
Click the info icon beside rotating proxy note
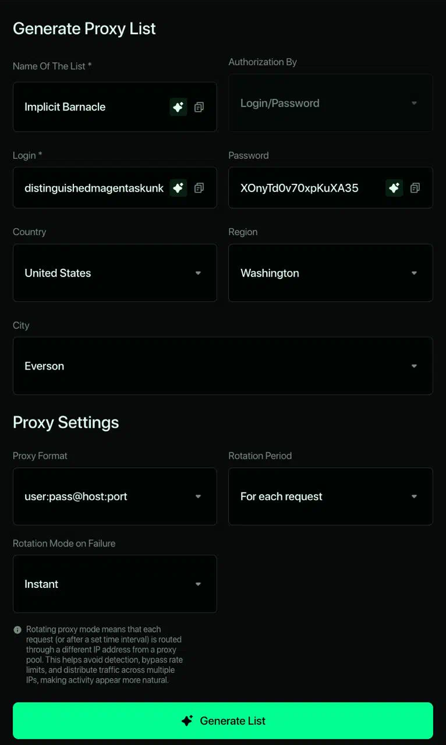17,630
